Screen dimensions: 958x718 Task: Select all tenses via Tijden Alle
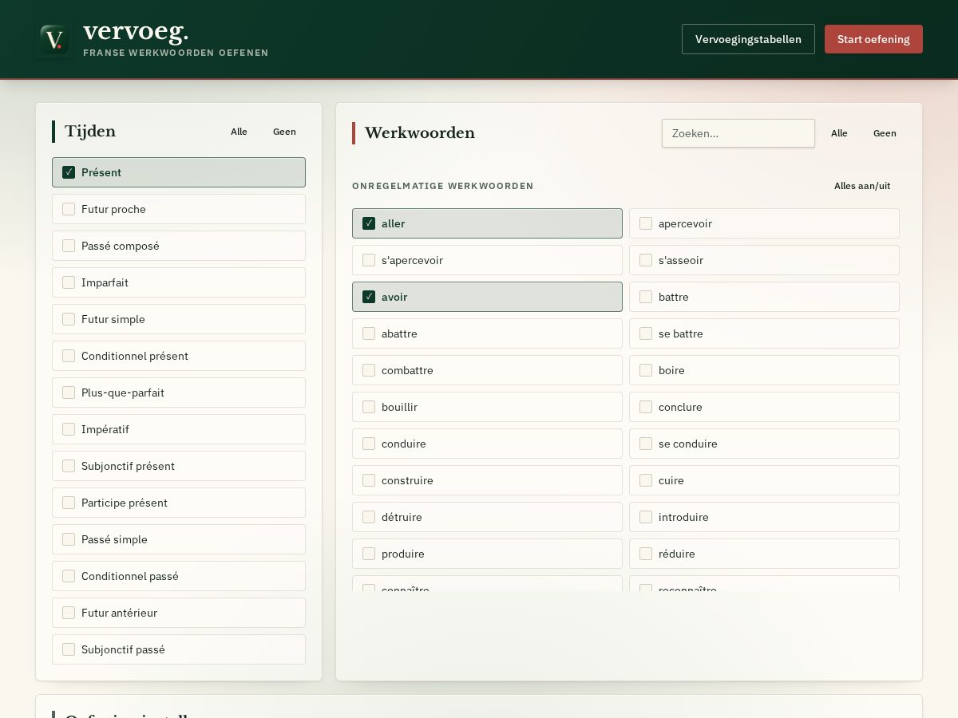(239, 132)
